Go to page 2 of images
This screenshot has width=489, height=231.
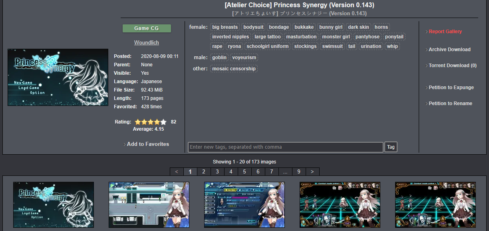[x=204, y=171]
